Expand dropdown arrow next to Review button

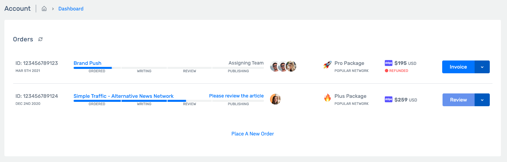tap(482, 100)
